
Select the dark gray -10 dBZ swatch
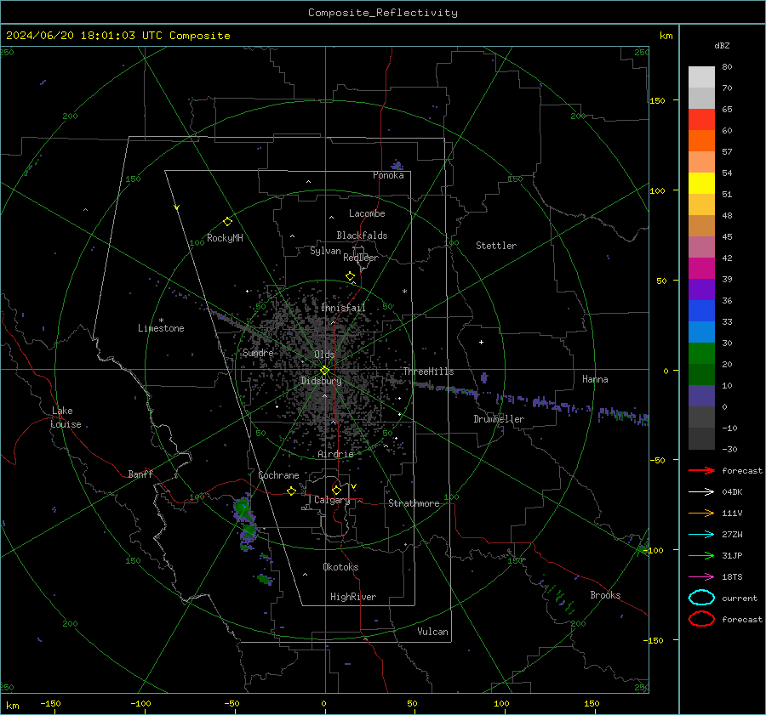(x=701, y=439)
